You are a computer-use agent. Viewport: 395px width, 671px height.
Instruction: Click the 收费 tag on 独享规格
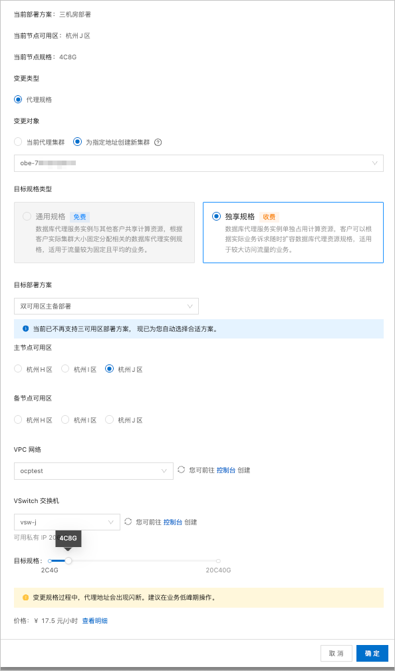click(269, 217)
